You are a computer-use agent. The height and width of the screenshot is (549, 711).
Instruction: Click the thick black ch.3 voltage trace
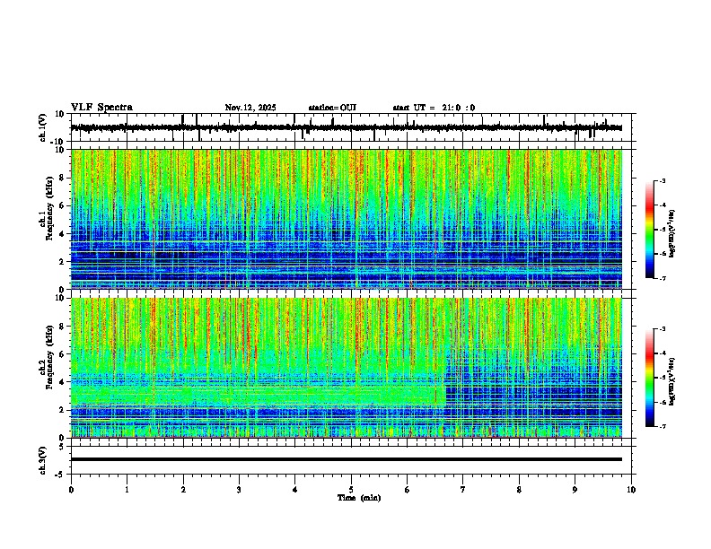pos(347,459)
